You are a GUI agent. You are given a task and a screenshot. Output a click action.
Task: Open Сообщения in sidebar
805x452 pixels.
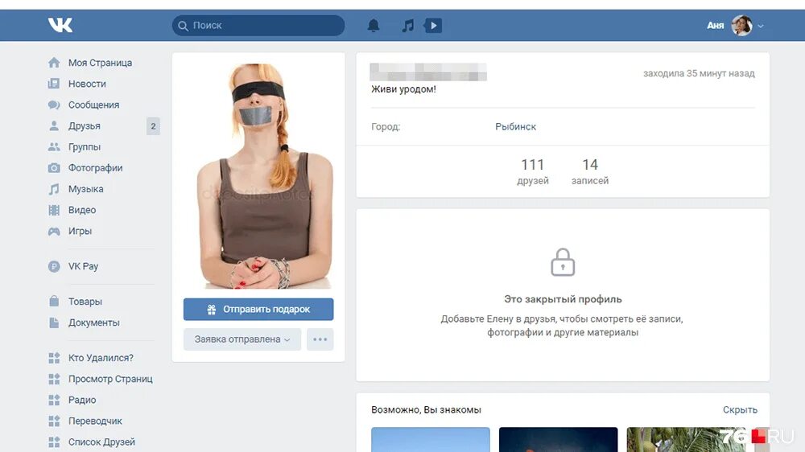94,105
